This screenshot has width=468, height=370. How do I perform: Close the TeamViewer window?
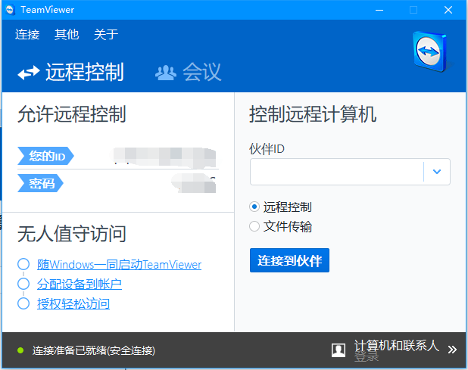pyautogui.click(x=448, y=10)
